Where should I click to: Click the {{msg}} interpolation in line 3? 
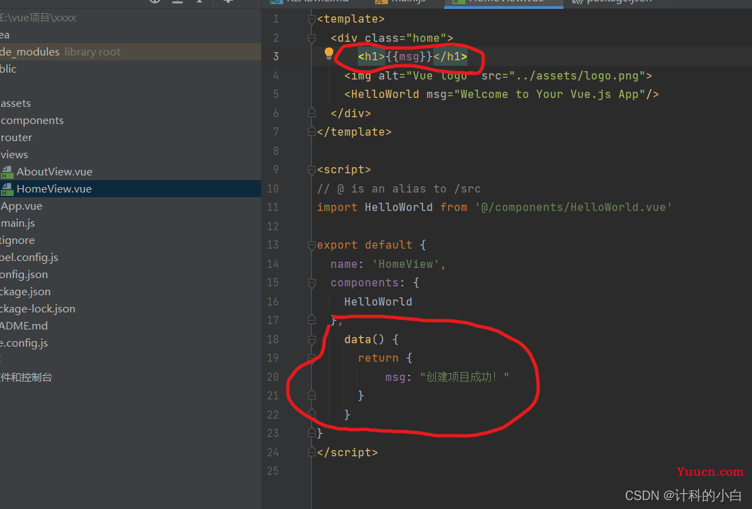pos(409,57)
